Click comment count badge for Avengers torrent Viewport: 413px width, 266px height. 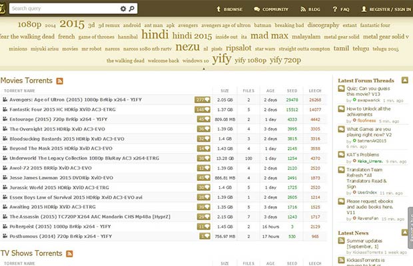point(203,99)
